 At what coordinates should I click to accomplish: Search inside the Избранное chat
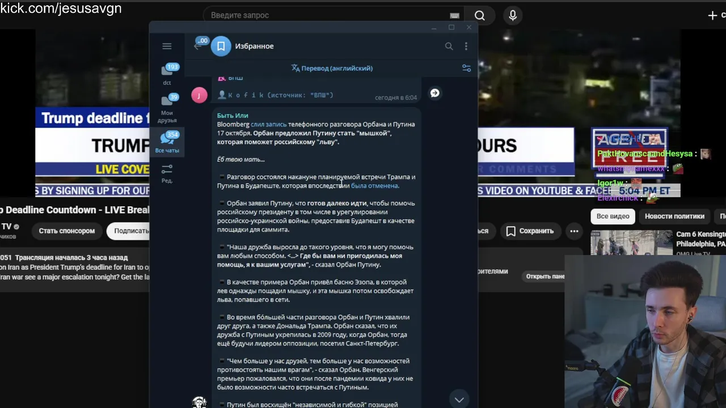pos(449,46)
